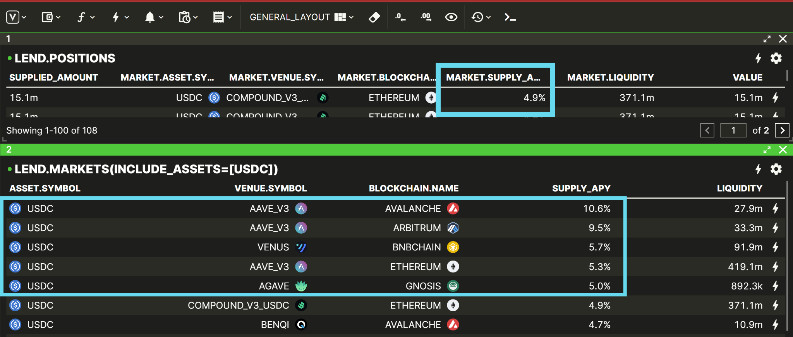Screen dimensions: 793x337
Task: Open LEND.POSITIONS panel settings gear
Action: [x=776, y=58]
